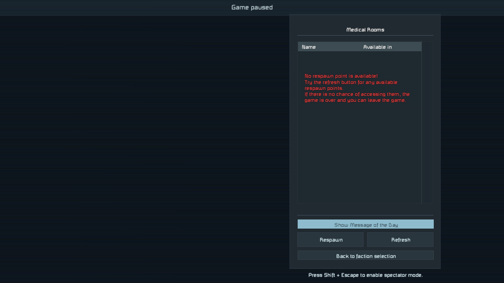The width and height of the screenshot is (504, 283).
Task: Click the 'If there is no chance' text line
Action: coord(357,94)
